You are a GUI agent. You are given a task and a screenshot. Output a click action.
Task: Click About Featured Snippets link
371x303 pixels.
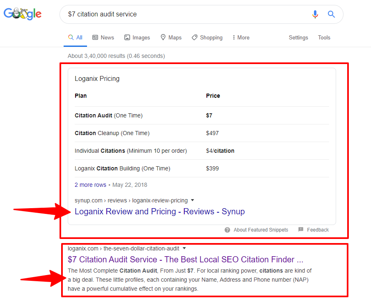[x=261, y=230]
